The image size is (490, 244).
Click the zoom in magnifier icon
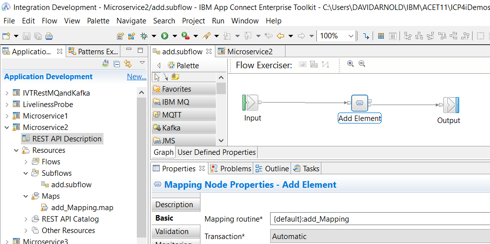click(x=350, y=64)
